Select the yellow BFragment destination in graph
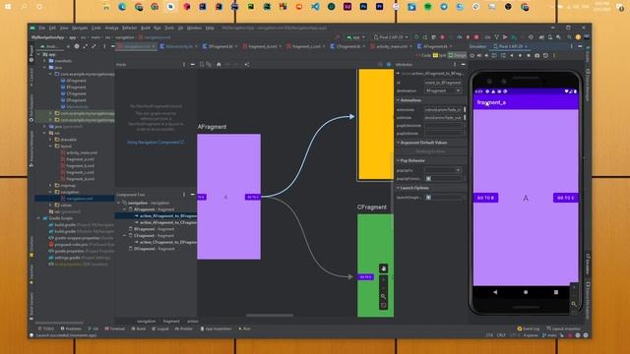Screen dimensions: 630x354 [376, 125]
